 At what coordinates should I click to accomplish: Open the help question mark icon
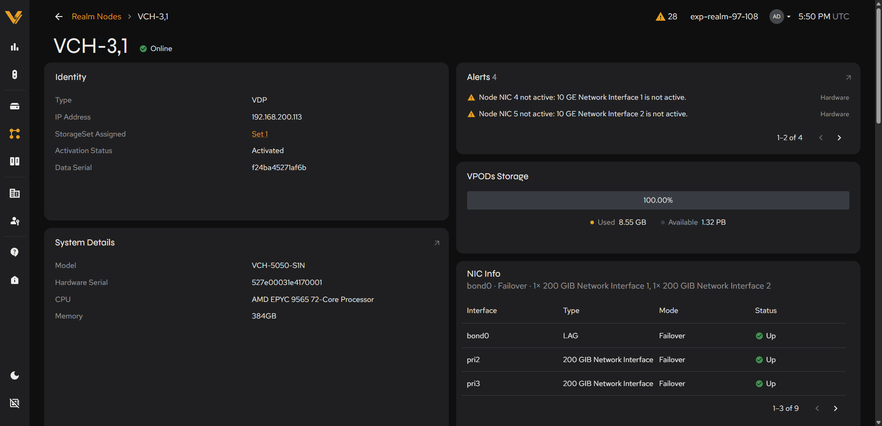[15, 252]
